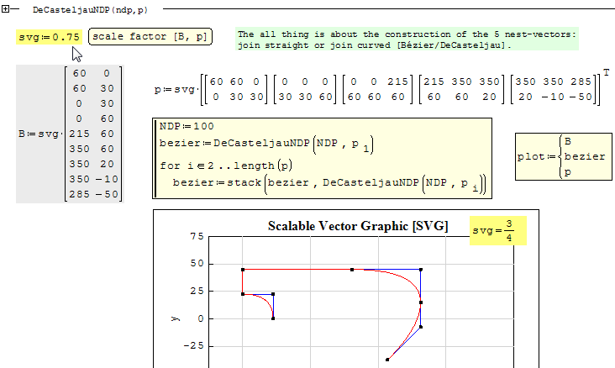Click the transpose T superscript on p

coord(606,73)
